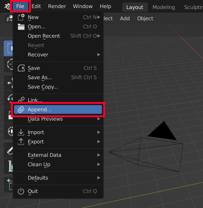Switch to the Modeling workspace tab
203x208 pixels.
[x=163, y=7]
